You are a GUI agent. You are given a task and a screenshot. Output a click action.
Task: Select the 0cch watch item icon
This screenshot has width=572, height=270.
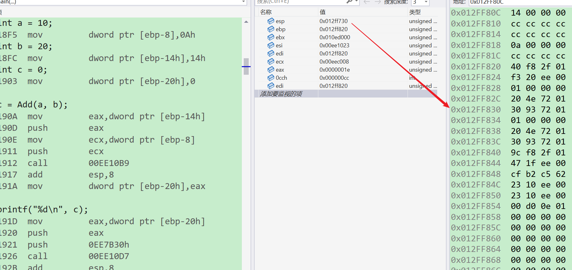271,78
